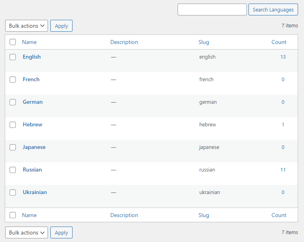Click the top Apply button
The image size is (304, 242).
(61, 26)
